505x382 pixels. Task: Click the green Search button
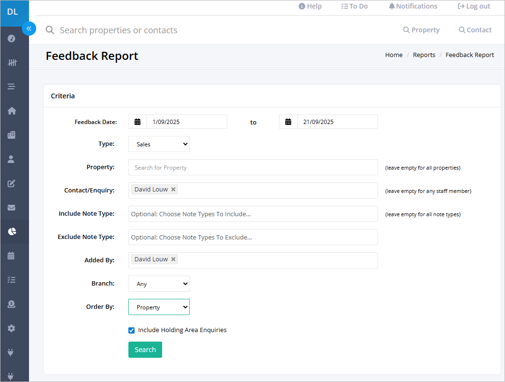pos(145,349)
